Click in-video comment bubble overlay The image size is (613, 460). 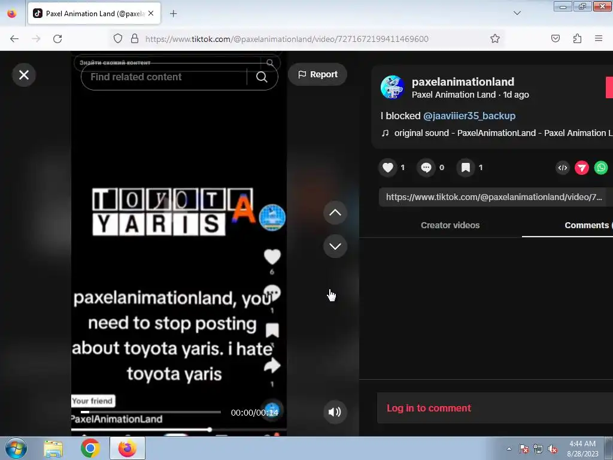coord(272,293)
